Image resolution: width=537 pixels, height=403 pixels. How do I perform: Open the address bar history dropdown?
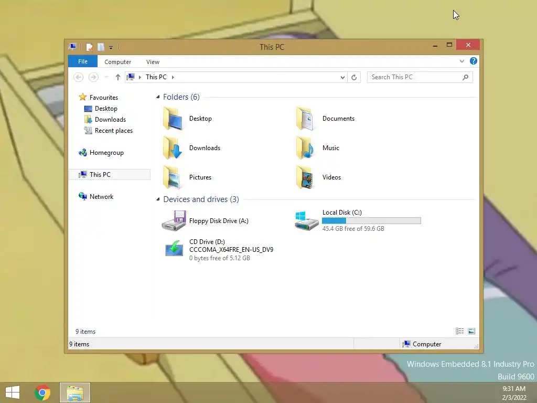[342, 78]
